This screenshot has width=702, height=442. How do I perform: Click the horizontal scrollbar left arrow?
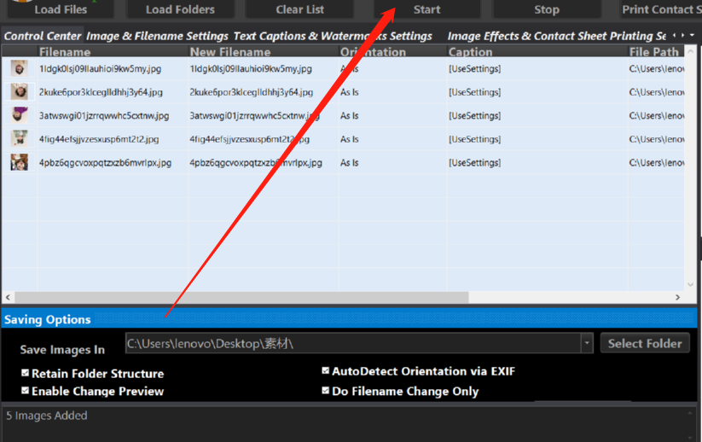pos(8,297)
